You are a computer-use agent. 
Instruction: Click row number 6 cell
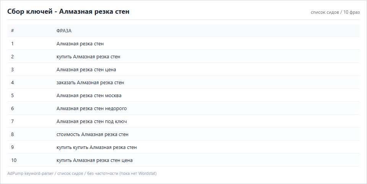(x=12, y=109)
